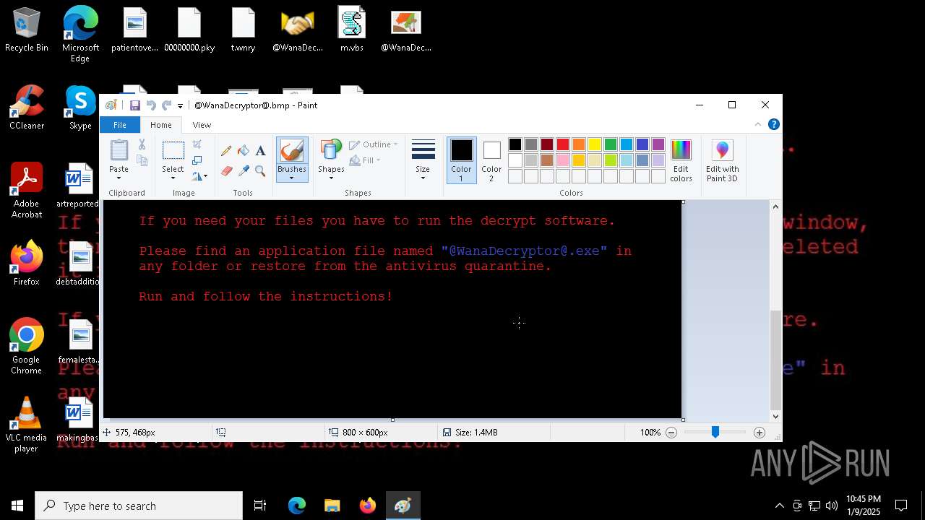925x520 pixels.
Task: Activate Color 2 selector
Action: point(491,160)
